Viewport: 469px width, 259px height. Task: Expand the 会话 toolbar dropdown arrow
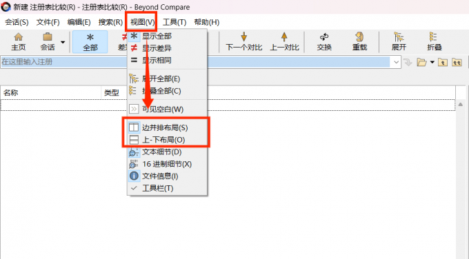tap(63, 42)
